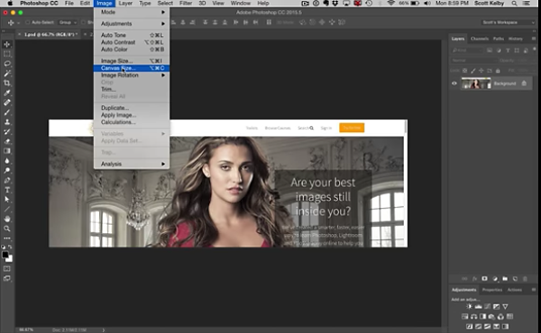Toggle lock position in Layers panel
Screen dimensions: 541x333
(481, 70)
